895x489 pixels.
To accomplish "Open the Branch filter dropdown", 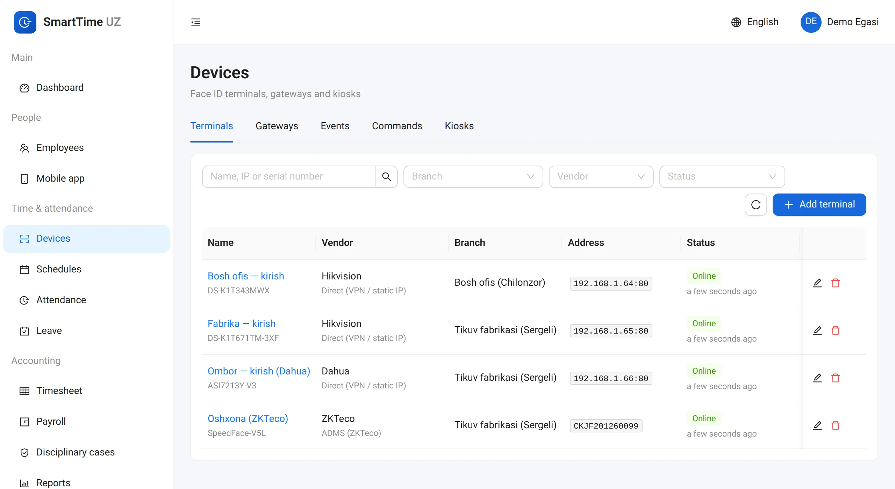I will point(473,177).
